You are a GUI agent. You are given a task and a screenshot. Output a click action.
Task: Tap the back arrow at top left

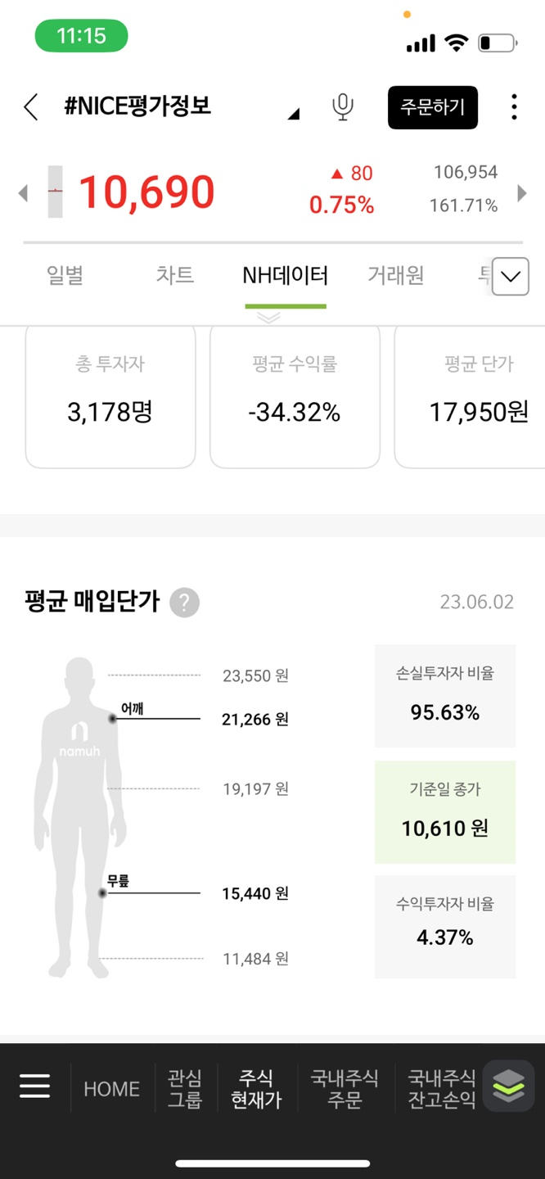tap(30, 106)
